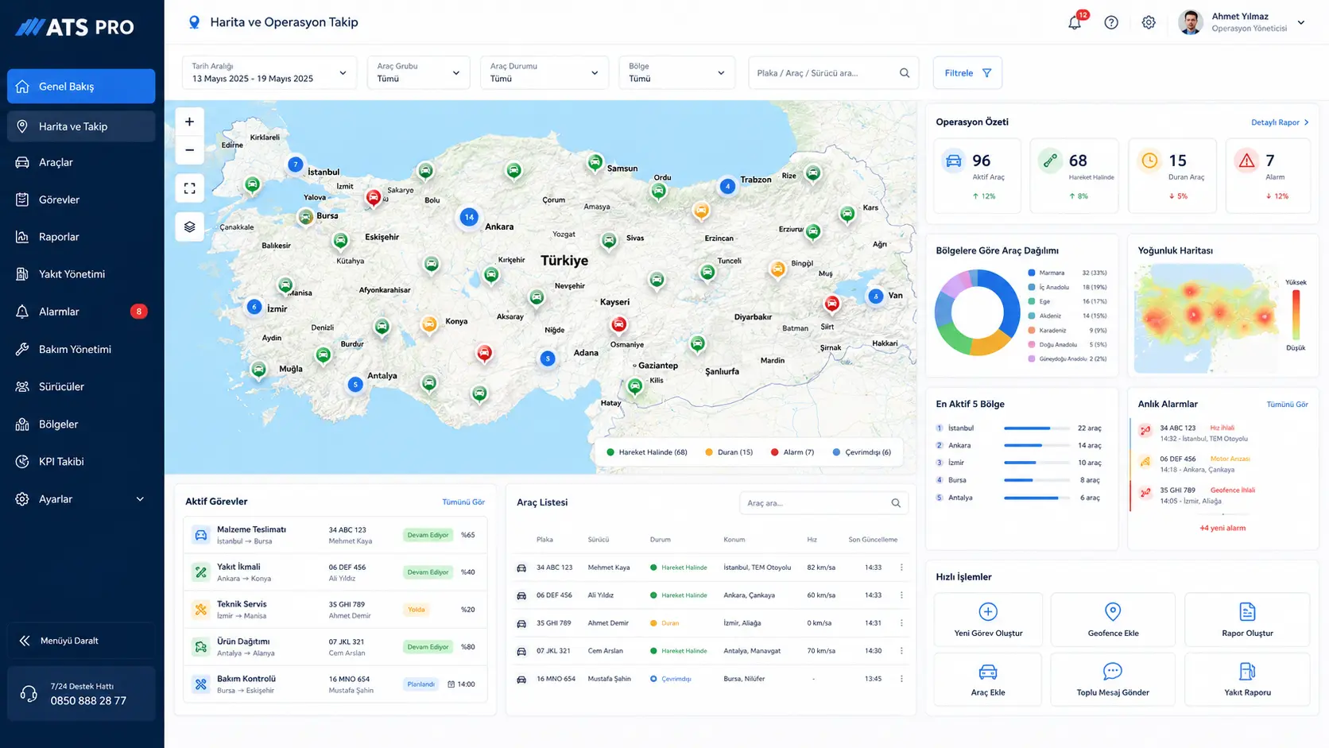Zoom out on the map
Screen dimensions: 1329x748
[x=189, y=149]
